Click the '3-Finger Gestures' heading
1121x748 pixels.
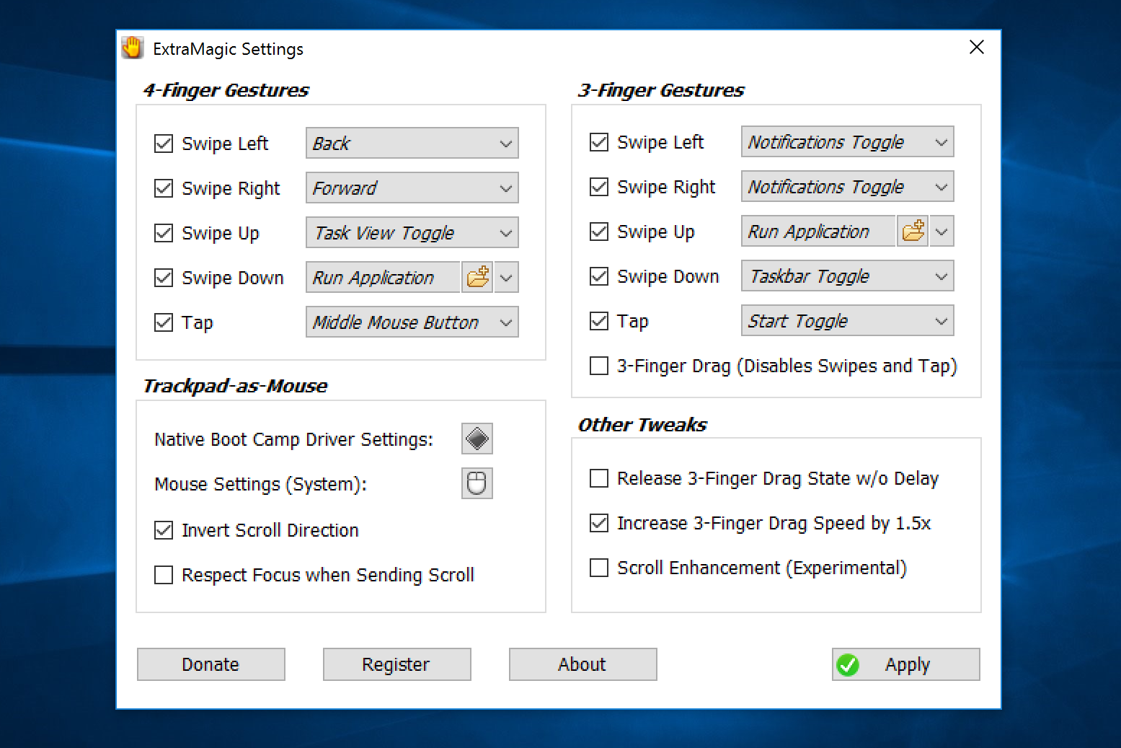tap(661, 90)
